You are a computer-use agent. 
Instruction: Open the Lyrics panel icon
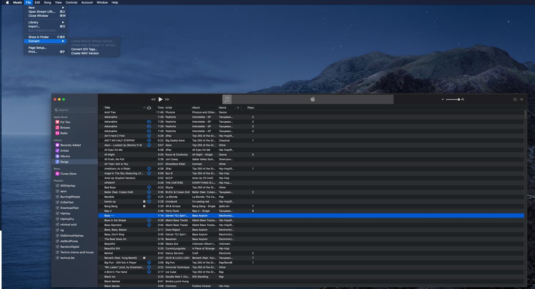(x=515, y=99)
